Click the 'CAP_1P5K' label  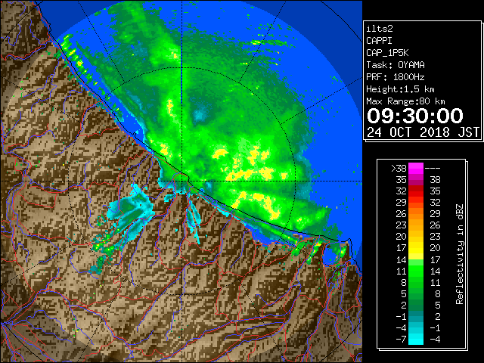(x=387, y=53)
